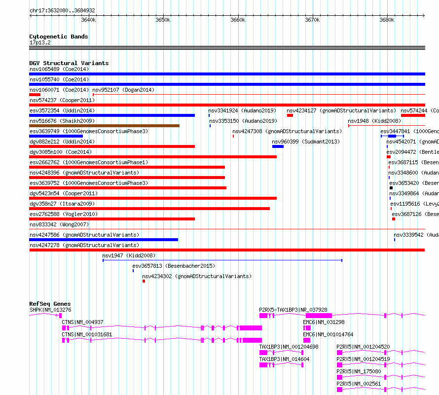Click the nsv574244 variant label
This screenshot has height=395, width=439.
tap(420, 110)
